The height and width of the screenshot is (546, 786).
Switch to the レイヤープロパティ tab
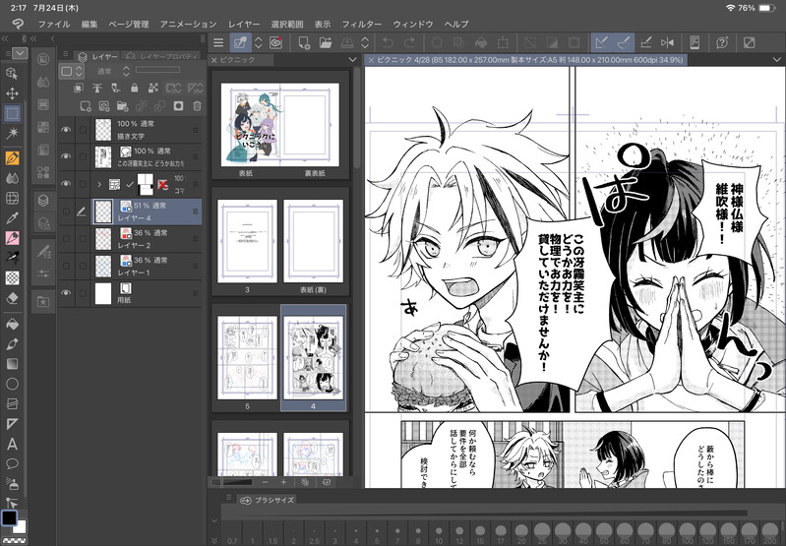click(x=162, y=57)
